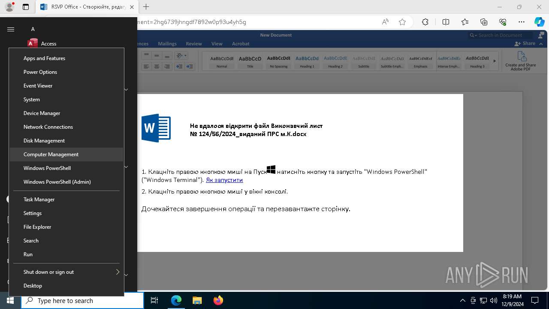This screenshot has height=309, width=549.
Task: Click the center align paragraph icon
Action: (x=157, y=67)
